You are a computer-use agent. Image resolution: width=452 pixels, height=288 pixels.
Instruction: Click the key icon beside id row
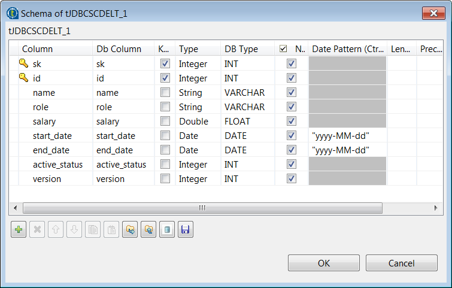tap(23, 77)
